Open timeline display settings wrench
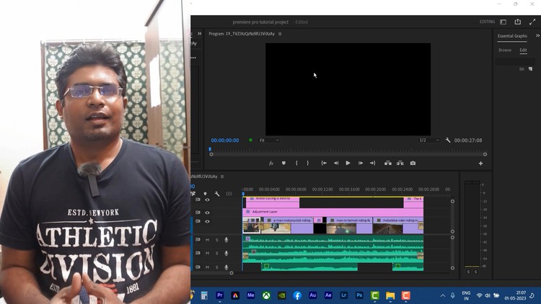 point(216,194)
